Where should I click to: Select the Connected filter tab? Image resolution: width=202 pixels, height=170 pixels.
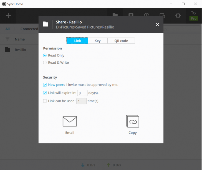29,29
